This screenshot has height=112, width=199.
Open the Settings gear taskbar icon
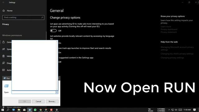(57, 110)
